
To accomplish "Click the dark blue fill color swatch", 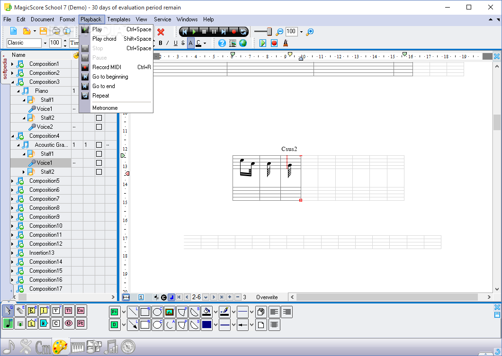I will coord(206,324).
